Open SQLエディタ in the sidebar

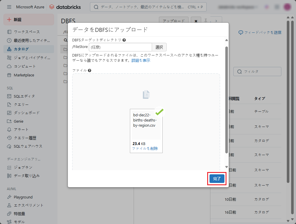point(24,96)
